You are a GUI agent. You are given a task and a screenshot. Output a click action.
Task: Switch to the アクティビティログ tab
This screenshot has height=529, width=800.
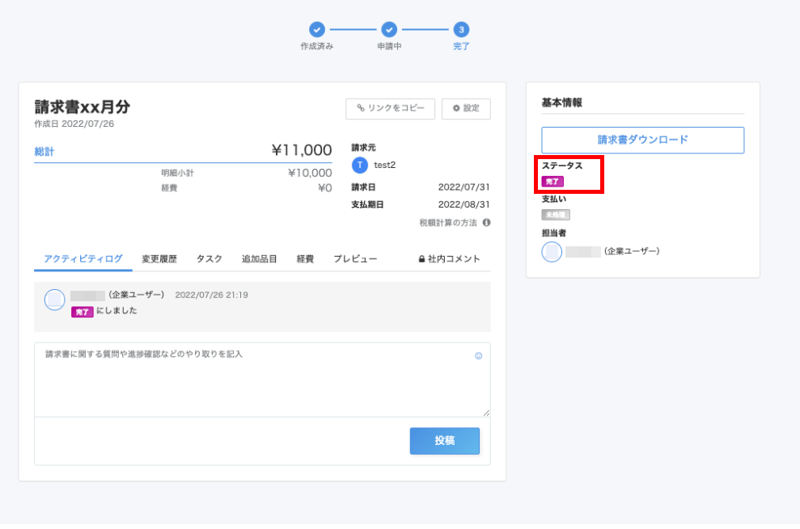83,259
